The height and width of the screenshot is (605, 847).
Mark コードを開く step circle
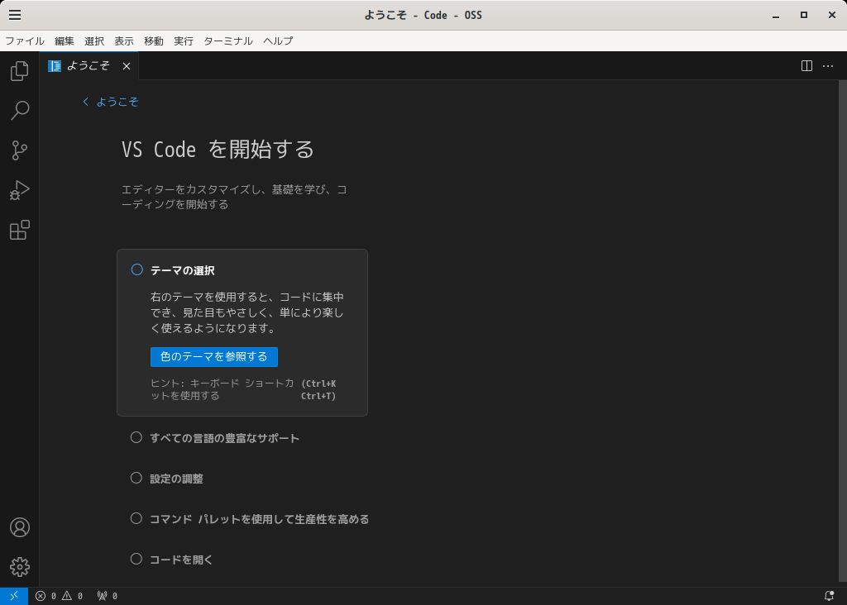pos(136,559)
